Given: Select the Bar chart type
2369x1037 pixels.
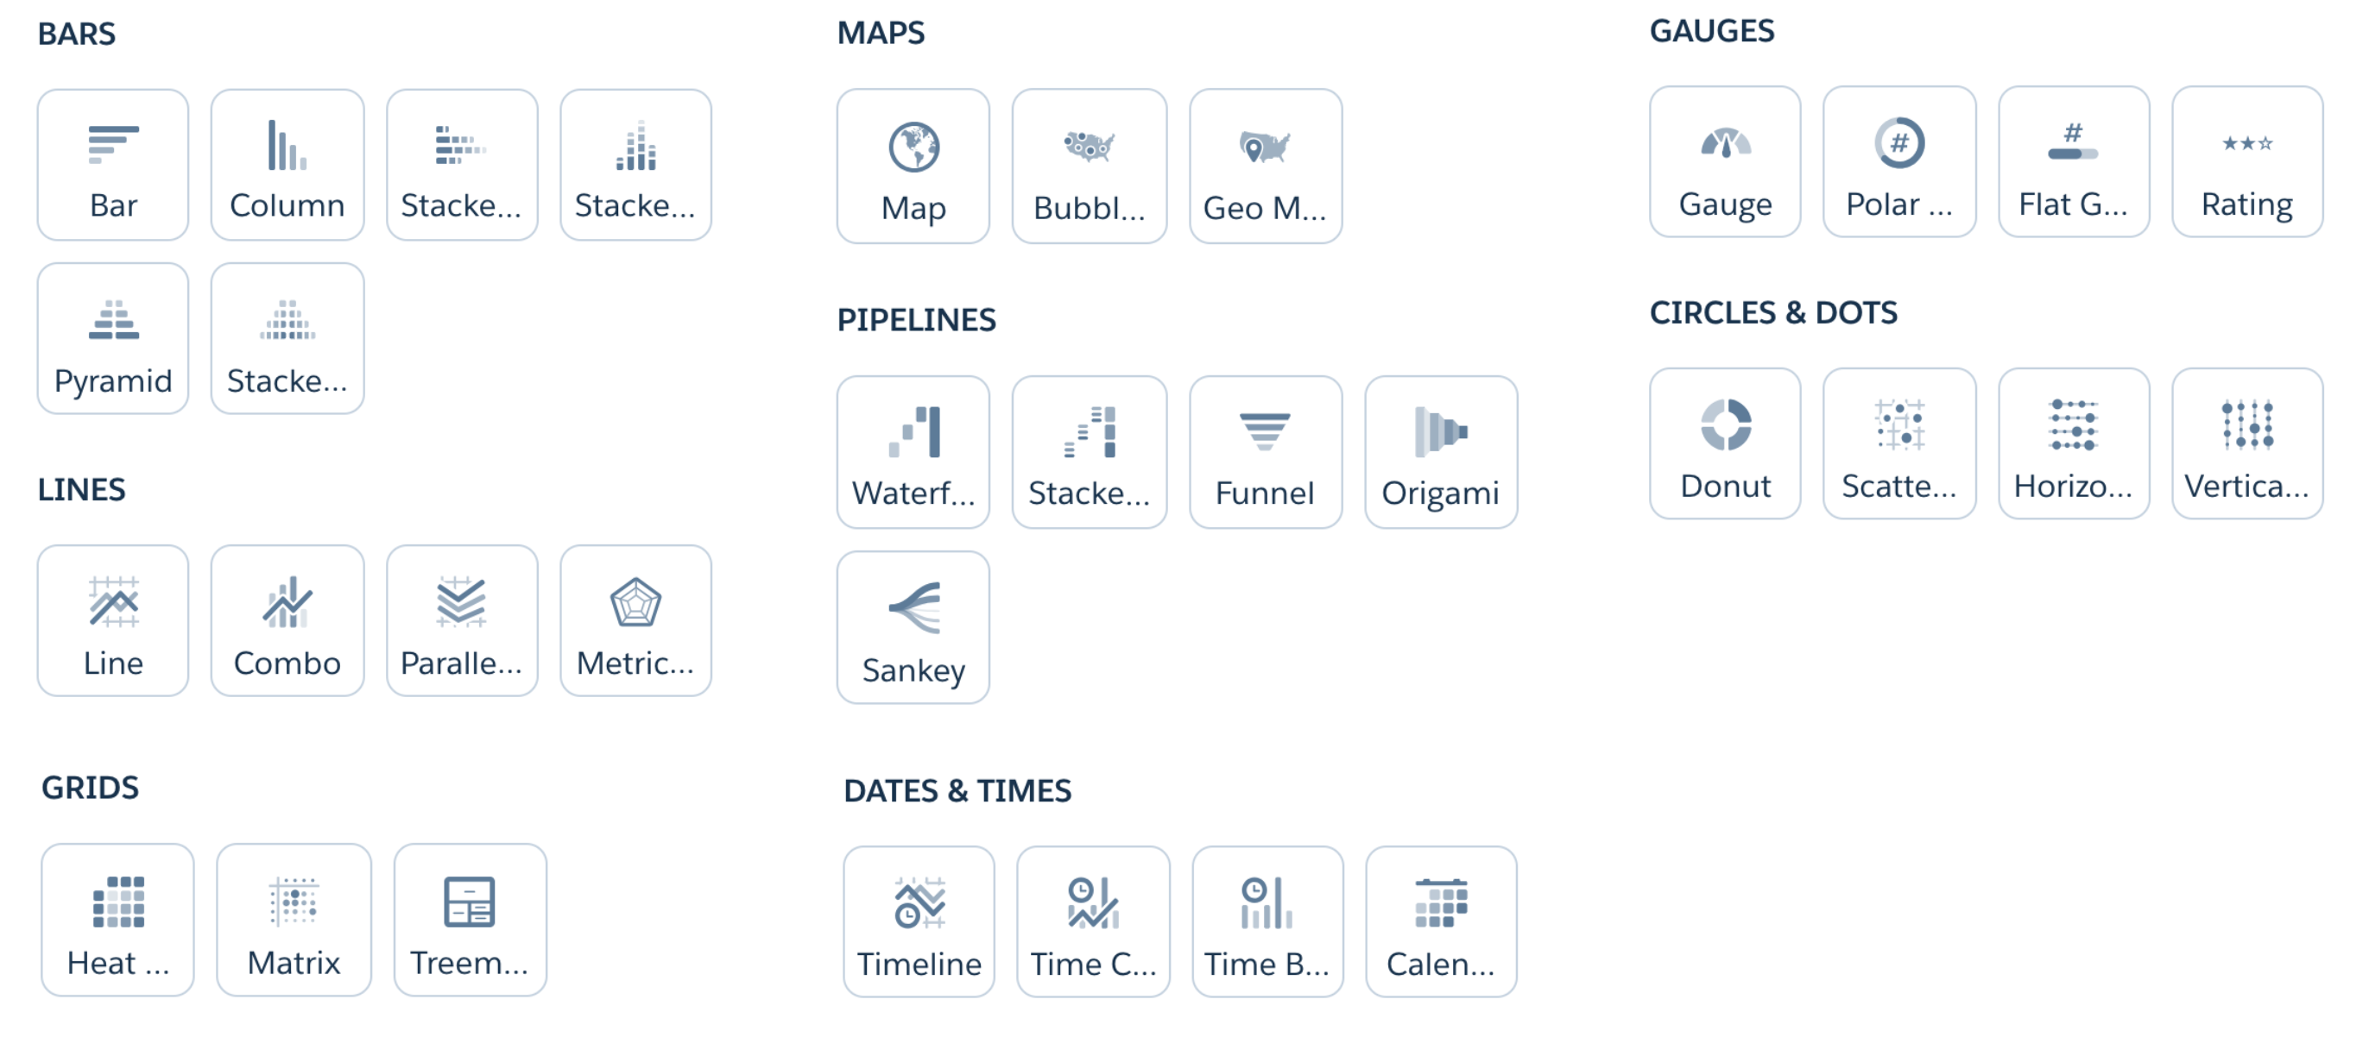Looking at the screenshot, I should [113, 165].
